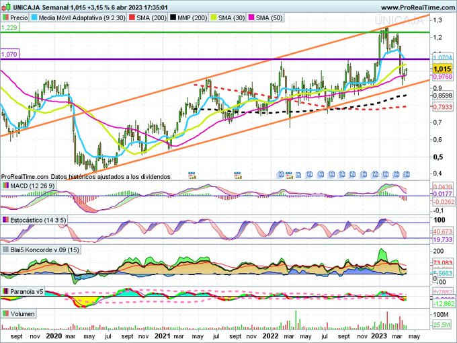Click the 0,8598 MMP value tag
Screen dimensions: 457x343
pyautogui.click(x=442, y=96)
